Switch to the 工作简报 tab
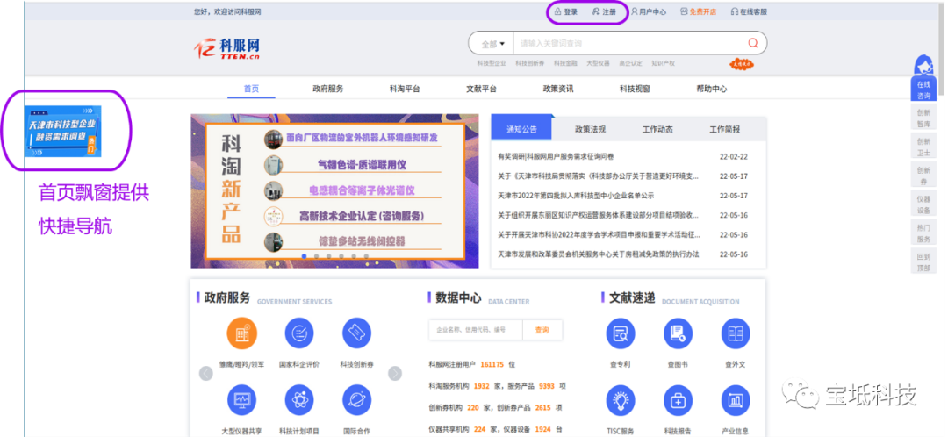Screen dimensions: 948x437 coord(724,129)
